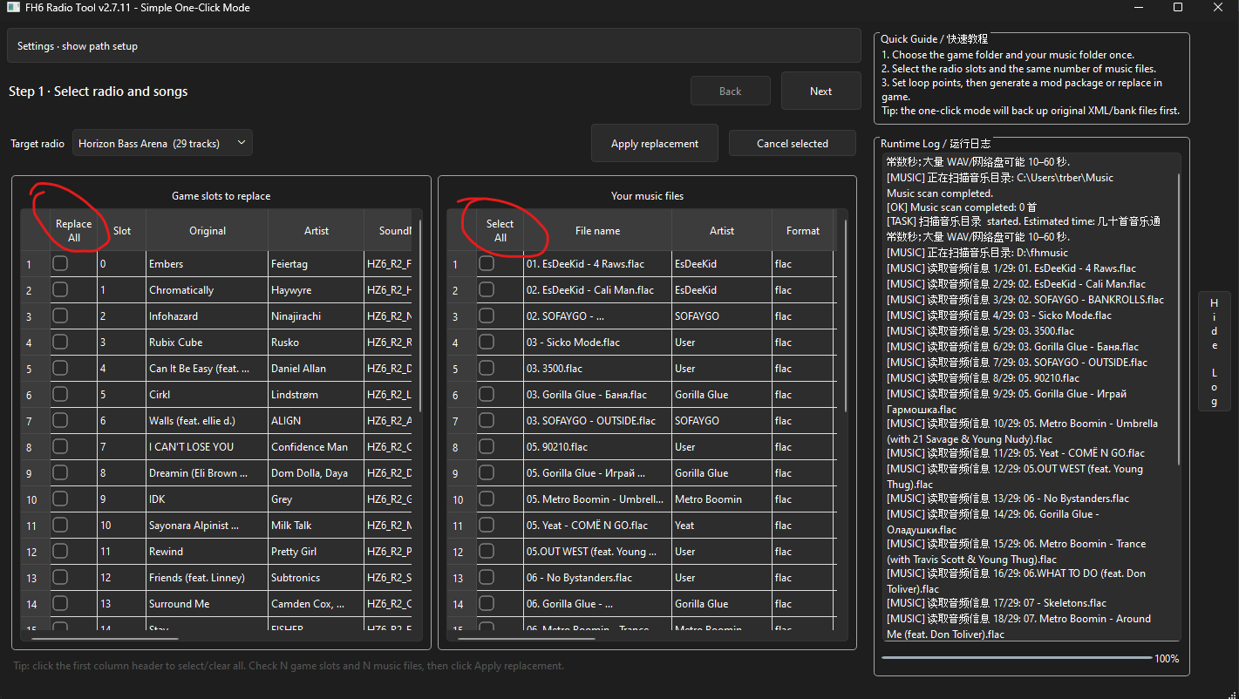The image size is (1239, 699).
Task: Select the 03. SOFAYGO - OUTSIDE.flac file name
Action: pyautogui.click(x=598, y=420)
